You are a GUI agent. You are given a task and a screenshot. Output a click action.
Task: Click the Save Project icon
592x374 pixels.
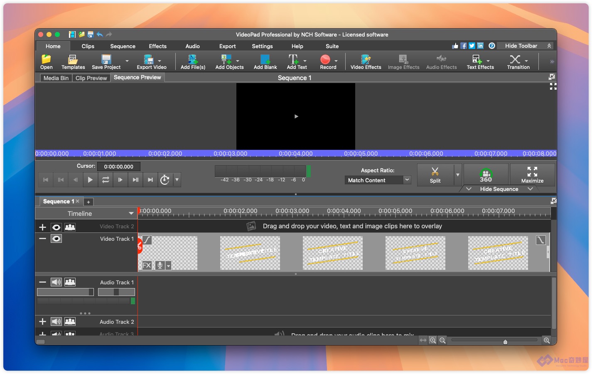tap(106, 62)
